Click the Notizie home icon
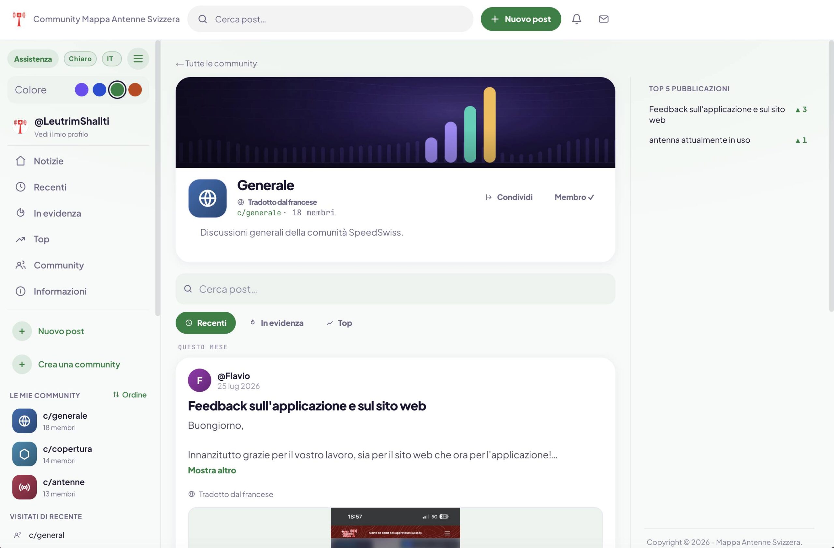 (x=21, y=161)
